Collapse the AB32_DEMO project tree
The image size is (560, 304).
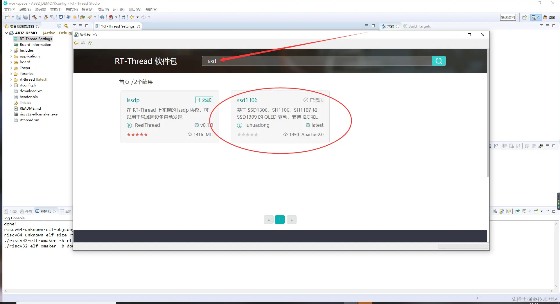tap(6, 33)
